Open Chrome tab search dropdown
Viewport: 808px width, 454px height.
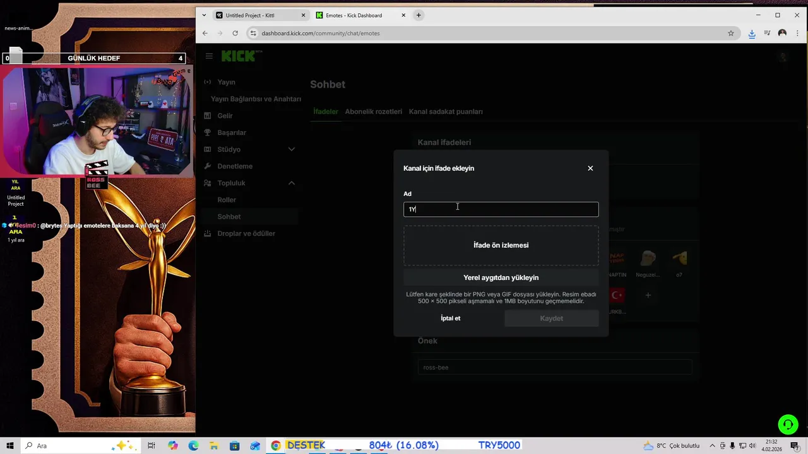[x=204, y=15]
